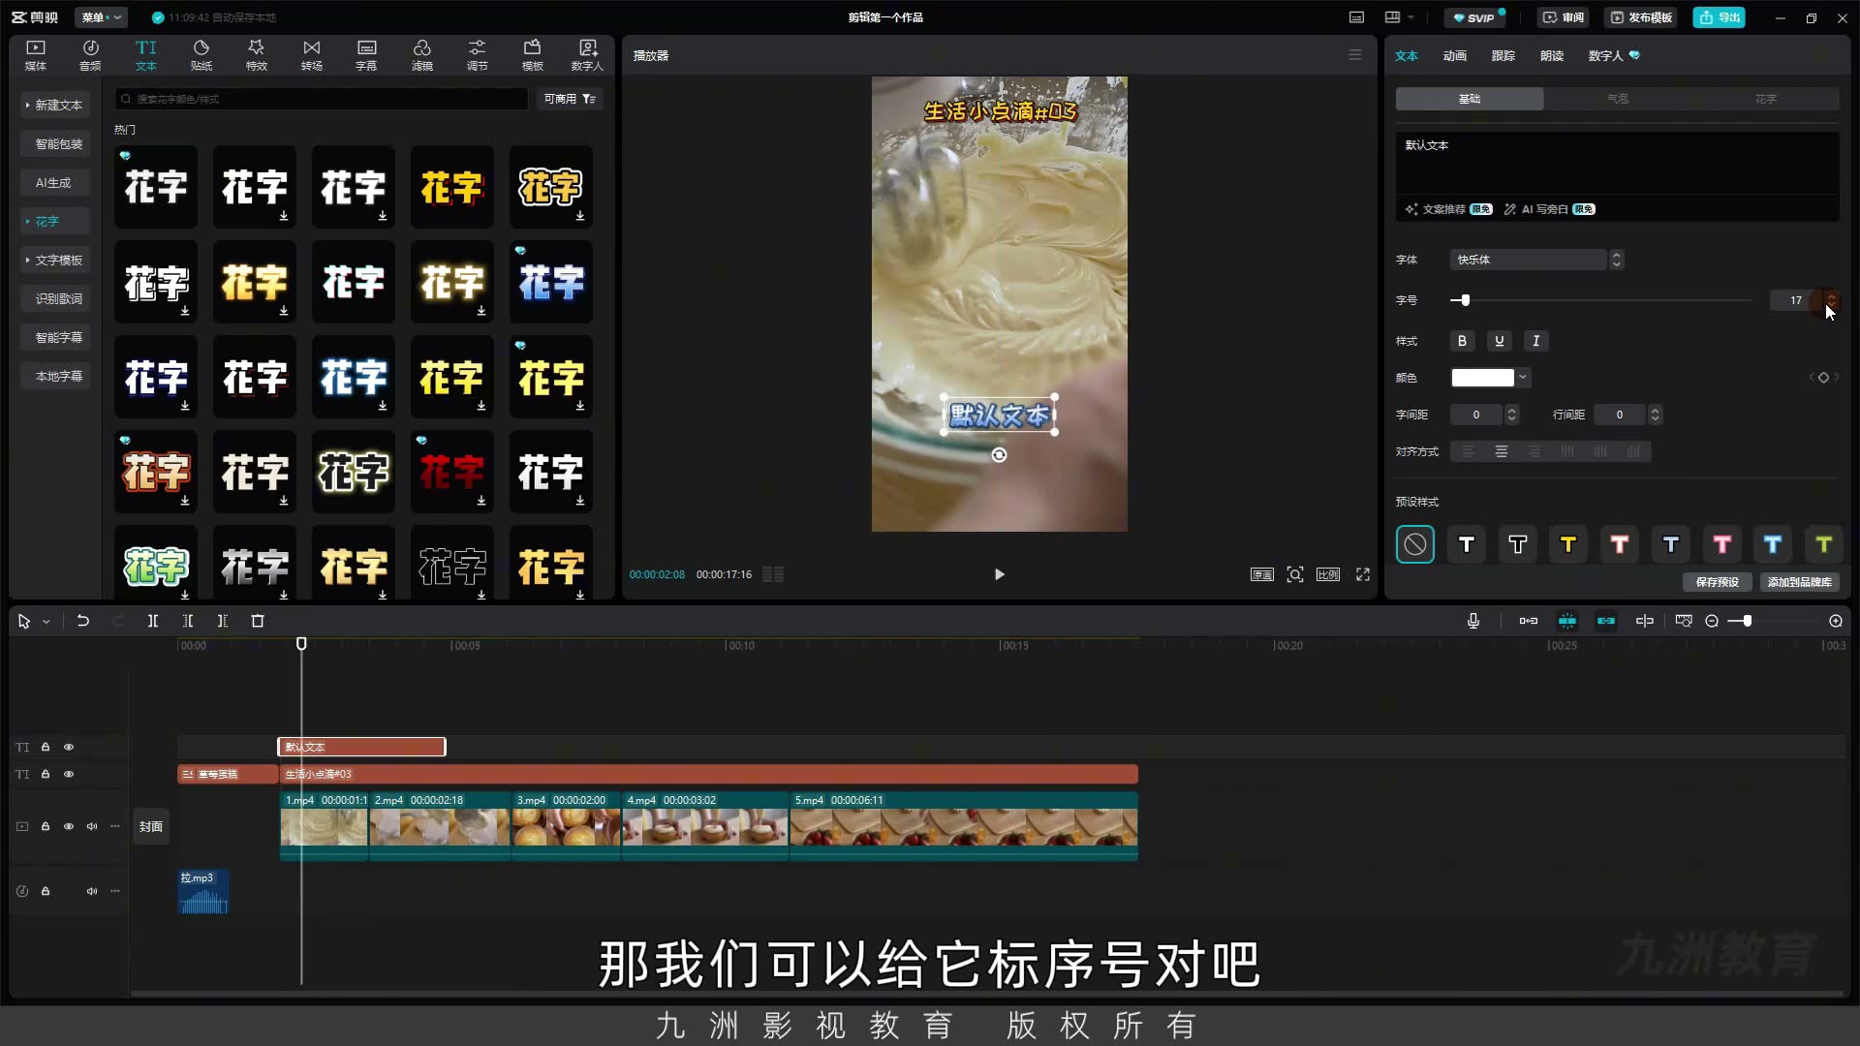Hide the 默认文本 text track with eye icon
Viewport: 1860px width, 1046px height.
click(69, 747)
